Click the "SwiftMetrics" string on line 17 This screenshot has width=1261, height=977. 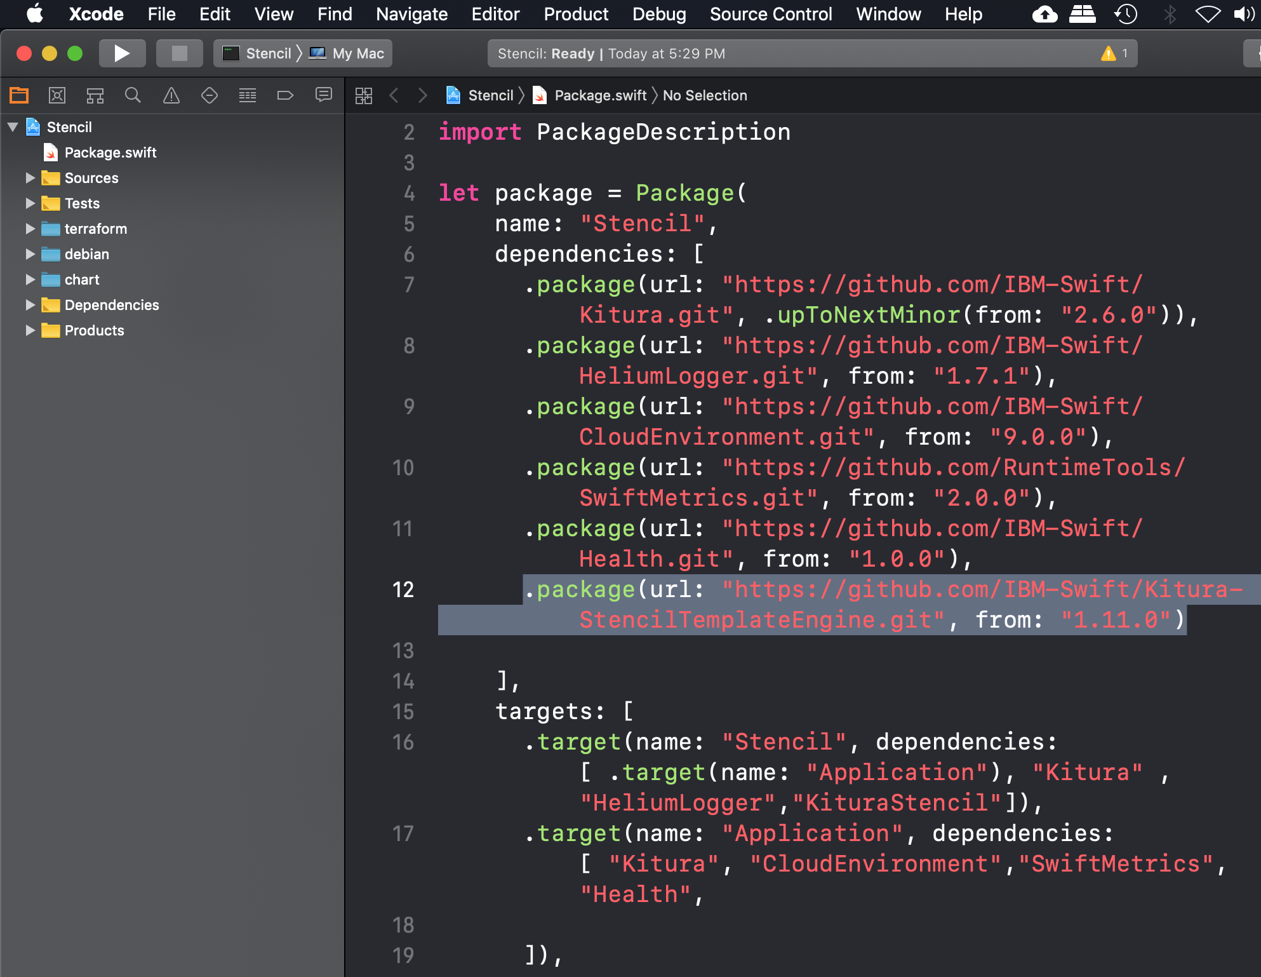[1116, 864]
